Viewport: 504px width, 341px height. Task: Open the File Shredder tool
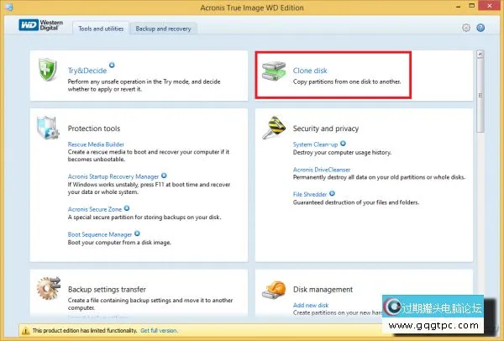(x=309, y=195)
